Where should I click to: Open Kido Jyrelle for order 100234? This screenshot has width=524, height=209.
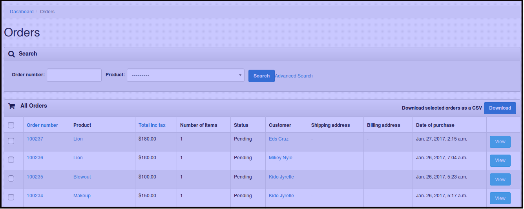281,196
